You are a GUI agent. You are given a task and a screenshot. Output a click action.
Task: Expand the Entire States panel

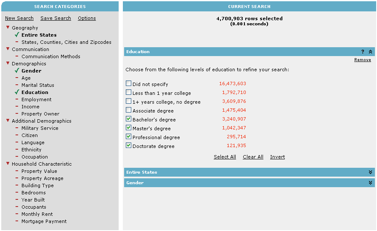[370, 172]
